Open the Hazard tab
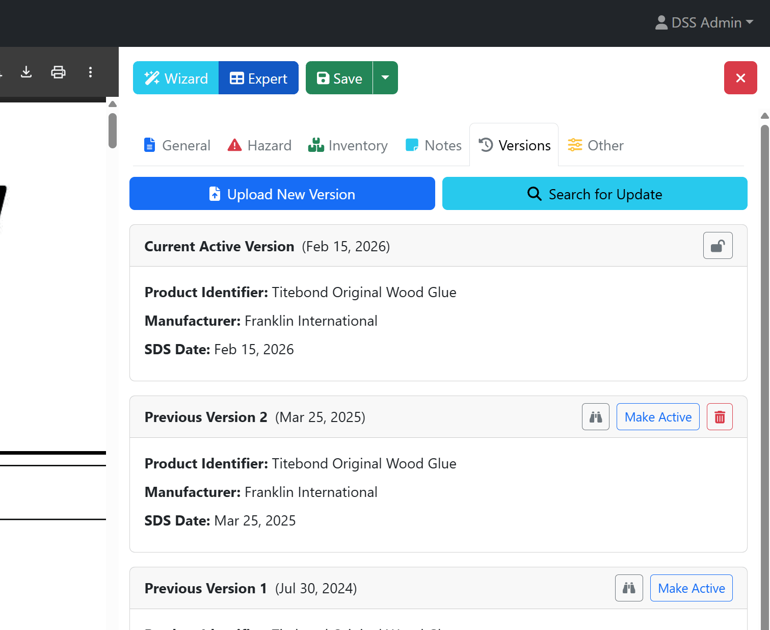The height and width of the screenshot is (630, 770). 259,145
